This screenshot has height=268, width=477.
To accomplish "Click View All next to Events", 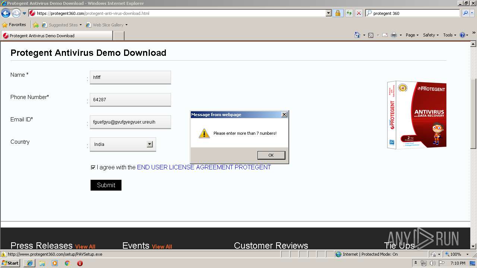I will point(162,246).
